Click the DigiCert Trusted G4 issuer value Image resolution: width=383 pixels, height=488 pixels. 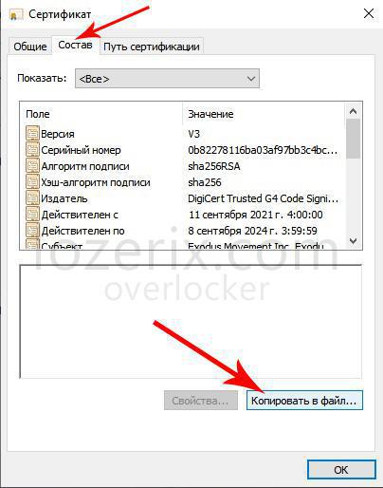click(263, 198)
